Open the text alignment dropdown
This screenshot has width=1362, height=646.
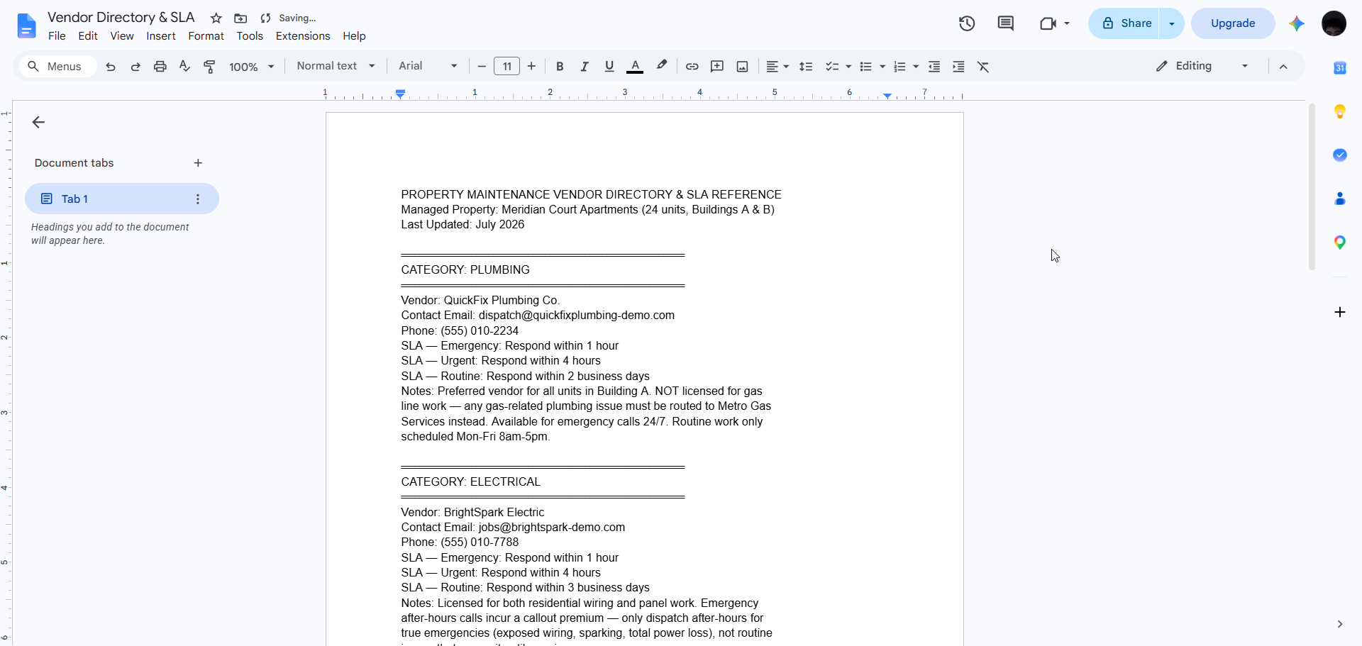point(777,67)
